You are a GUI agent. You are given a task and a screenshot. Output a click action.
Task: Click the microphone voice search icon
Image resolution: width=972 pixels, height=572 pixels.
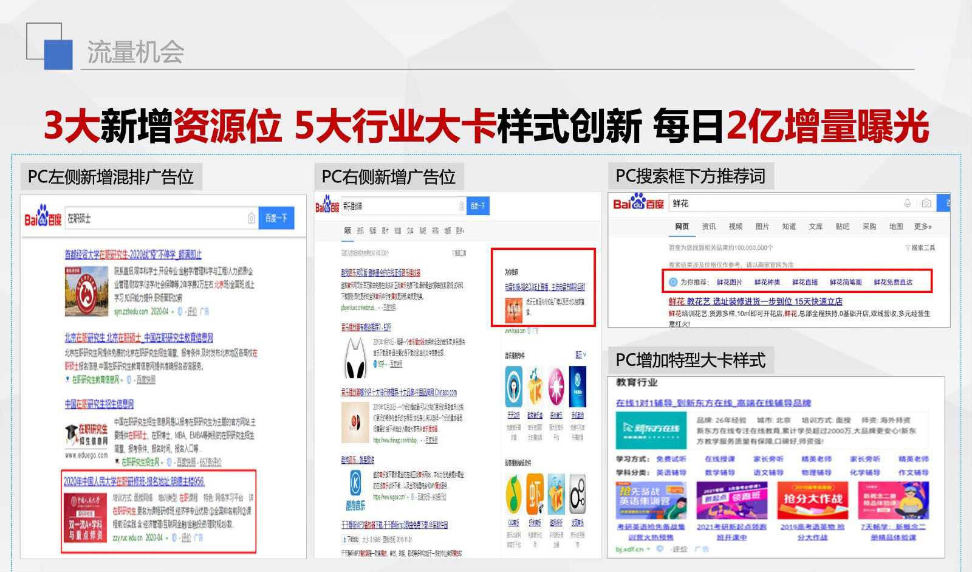[x=907, y=203]
